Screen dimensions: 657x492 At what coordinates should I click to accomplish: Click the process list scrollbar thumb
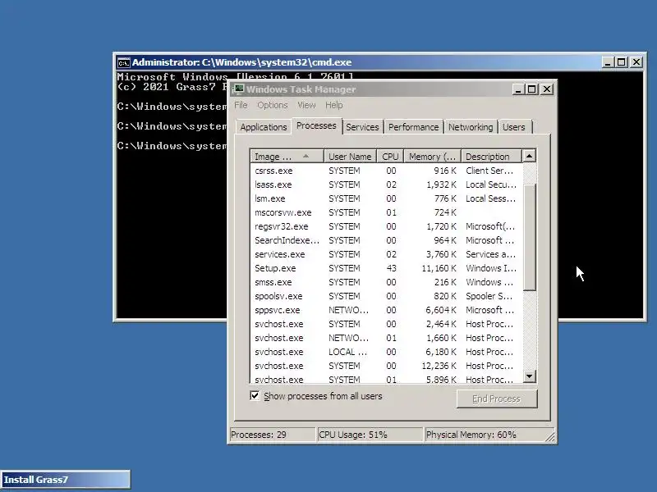[x=529, y=237]
